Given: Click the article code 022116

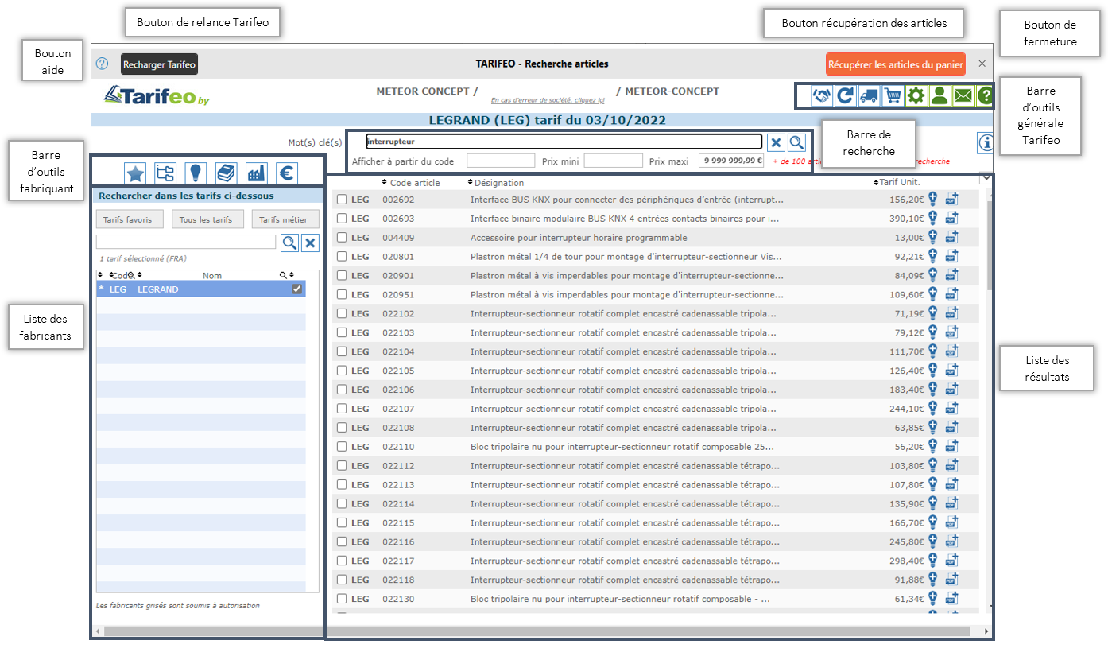Looking at the screenshot, I should 398,541.
